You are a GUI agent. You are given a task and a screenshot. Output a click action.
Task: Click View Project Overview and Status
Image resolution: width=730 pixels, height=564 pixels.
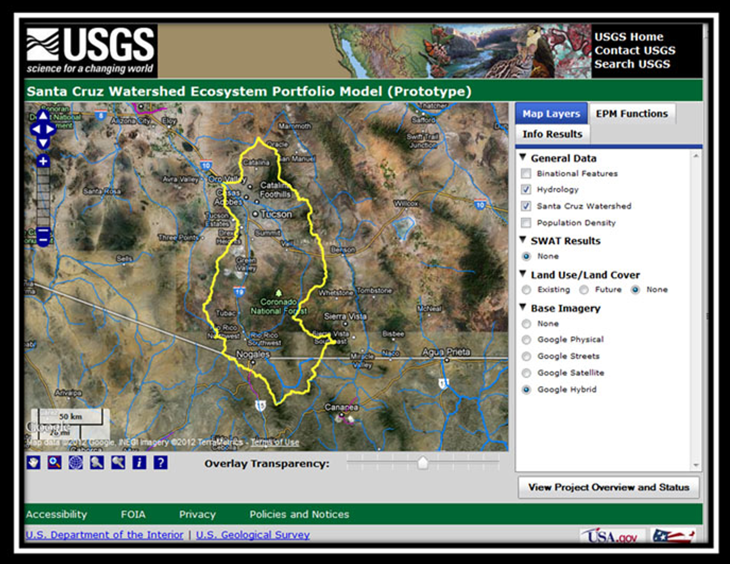608,487
